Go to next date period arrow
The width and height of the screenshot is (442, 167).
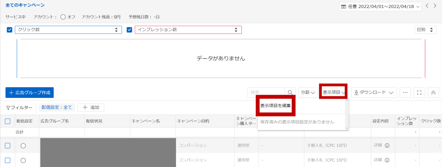(x=434, y=6)
